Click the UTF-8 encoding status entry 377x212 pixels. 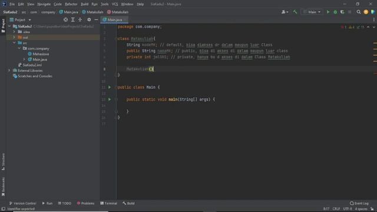(x=348, y=209)
